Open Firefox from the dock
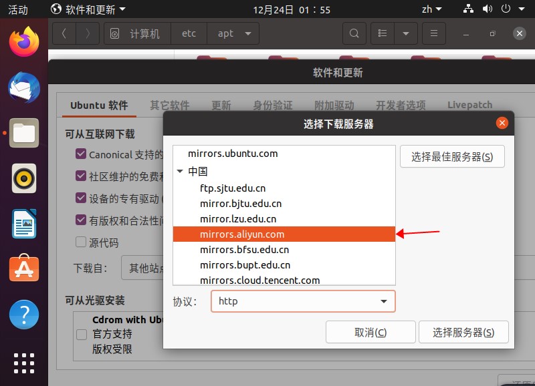Viewport: 535px width, 386px height. 24,41
